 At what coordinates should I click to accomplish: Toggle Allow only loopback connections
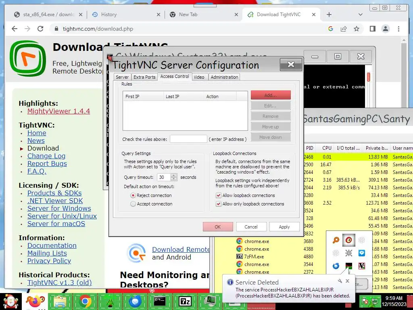218,204
